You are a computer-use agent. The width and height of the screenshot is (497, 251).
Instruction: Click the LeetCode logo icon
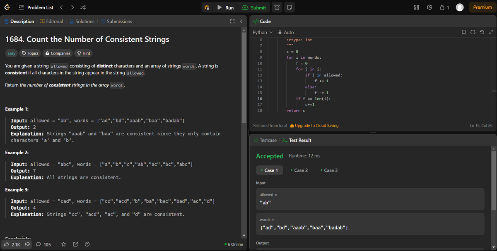8,7
